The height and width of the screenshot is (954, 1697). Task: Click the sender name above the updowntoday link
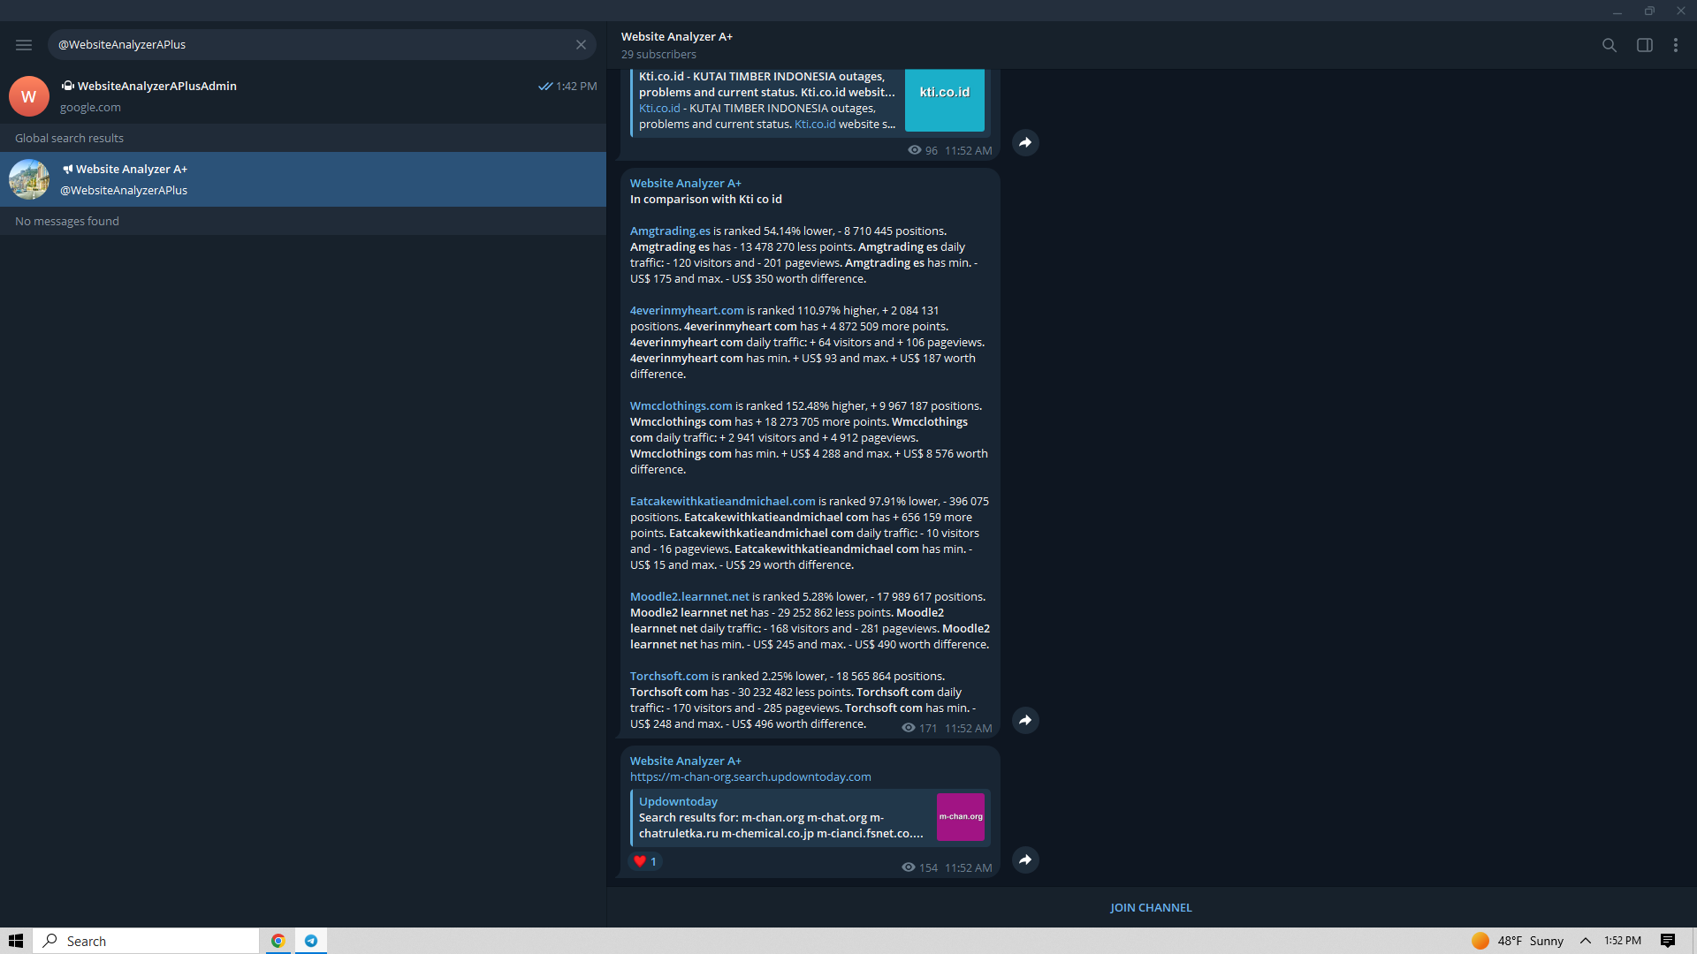point(685,761)
